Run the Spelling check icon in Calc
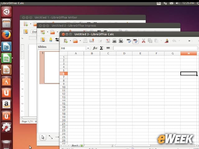The image size is (199, 149). pos(129,41)
